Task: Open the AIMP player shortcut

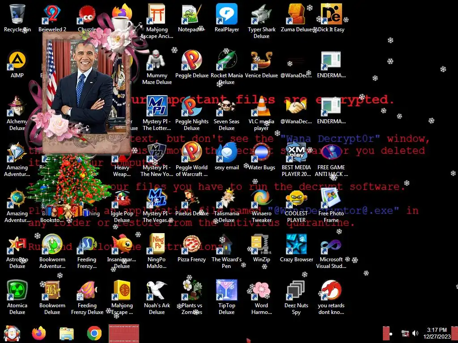Action: pyautogui.click(x=17, y=64)
